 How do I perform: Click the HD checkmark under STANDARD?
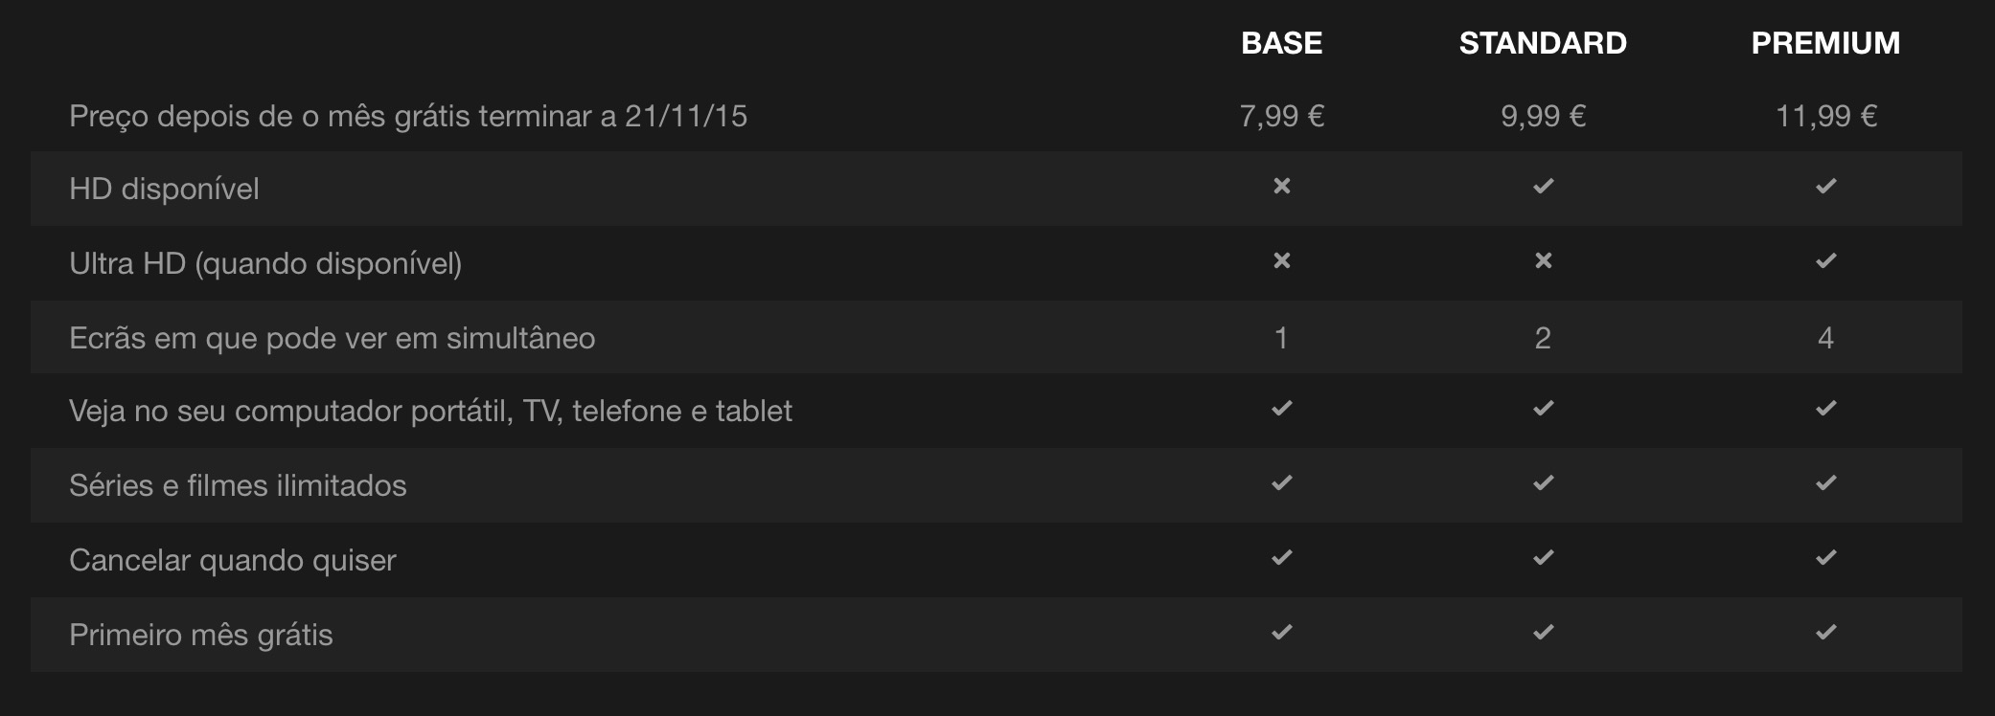click(x=1543, y=186)
